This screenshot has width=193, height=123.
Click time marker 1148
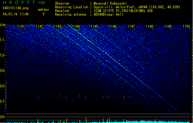point(149,26)
